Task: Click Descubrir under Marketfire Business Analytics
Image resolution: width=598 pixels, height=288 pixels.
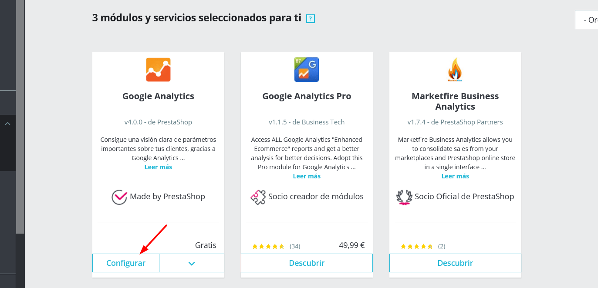Action: coord(455,263)
